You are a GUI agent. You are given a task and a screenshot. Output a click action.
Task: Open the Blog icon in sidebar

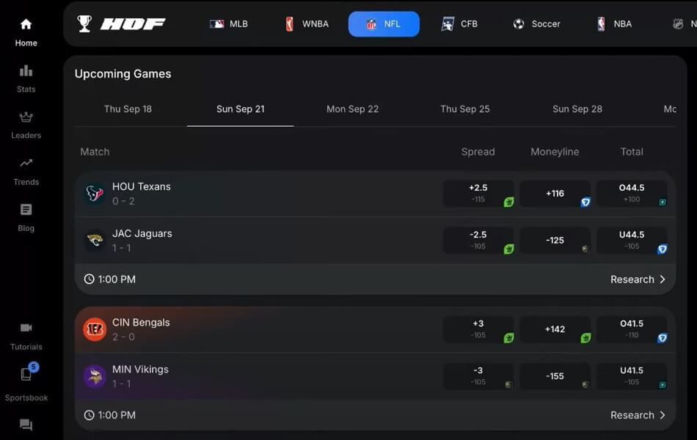26,210
